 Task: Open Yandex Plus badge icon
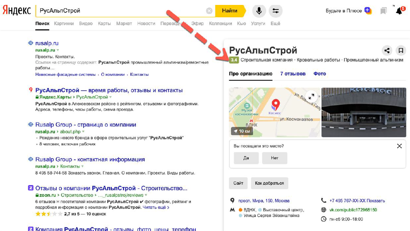(368, 11)
